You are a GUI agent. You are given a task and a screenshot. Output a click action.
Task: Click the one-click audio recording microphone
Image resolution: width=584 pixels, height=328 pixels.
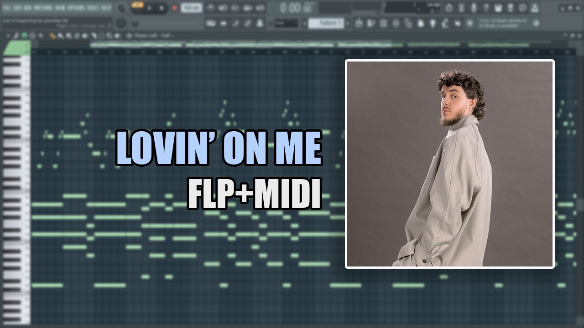click(474, 8)
